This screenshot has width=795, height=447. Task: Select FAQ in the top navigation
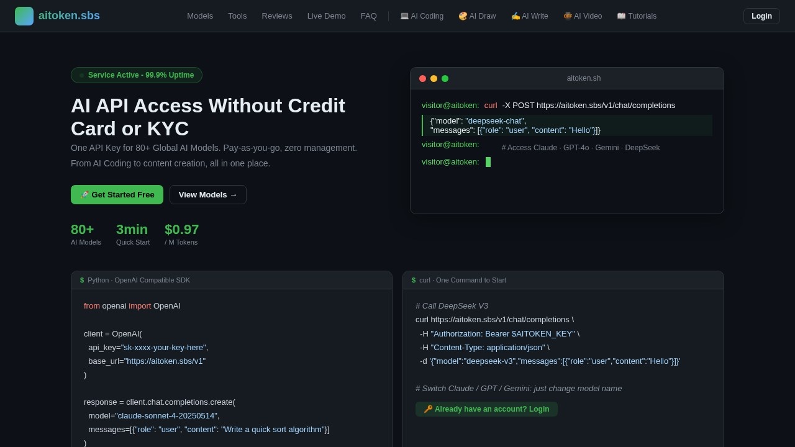click(369, 16)
